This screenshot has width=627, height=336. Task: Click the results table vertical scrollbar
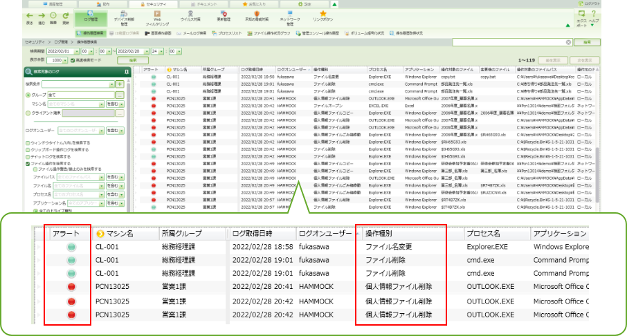(x=598, y=176)
